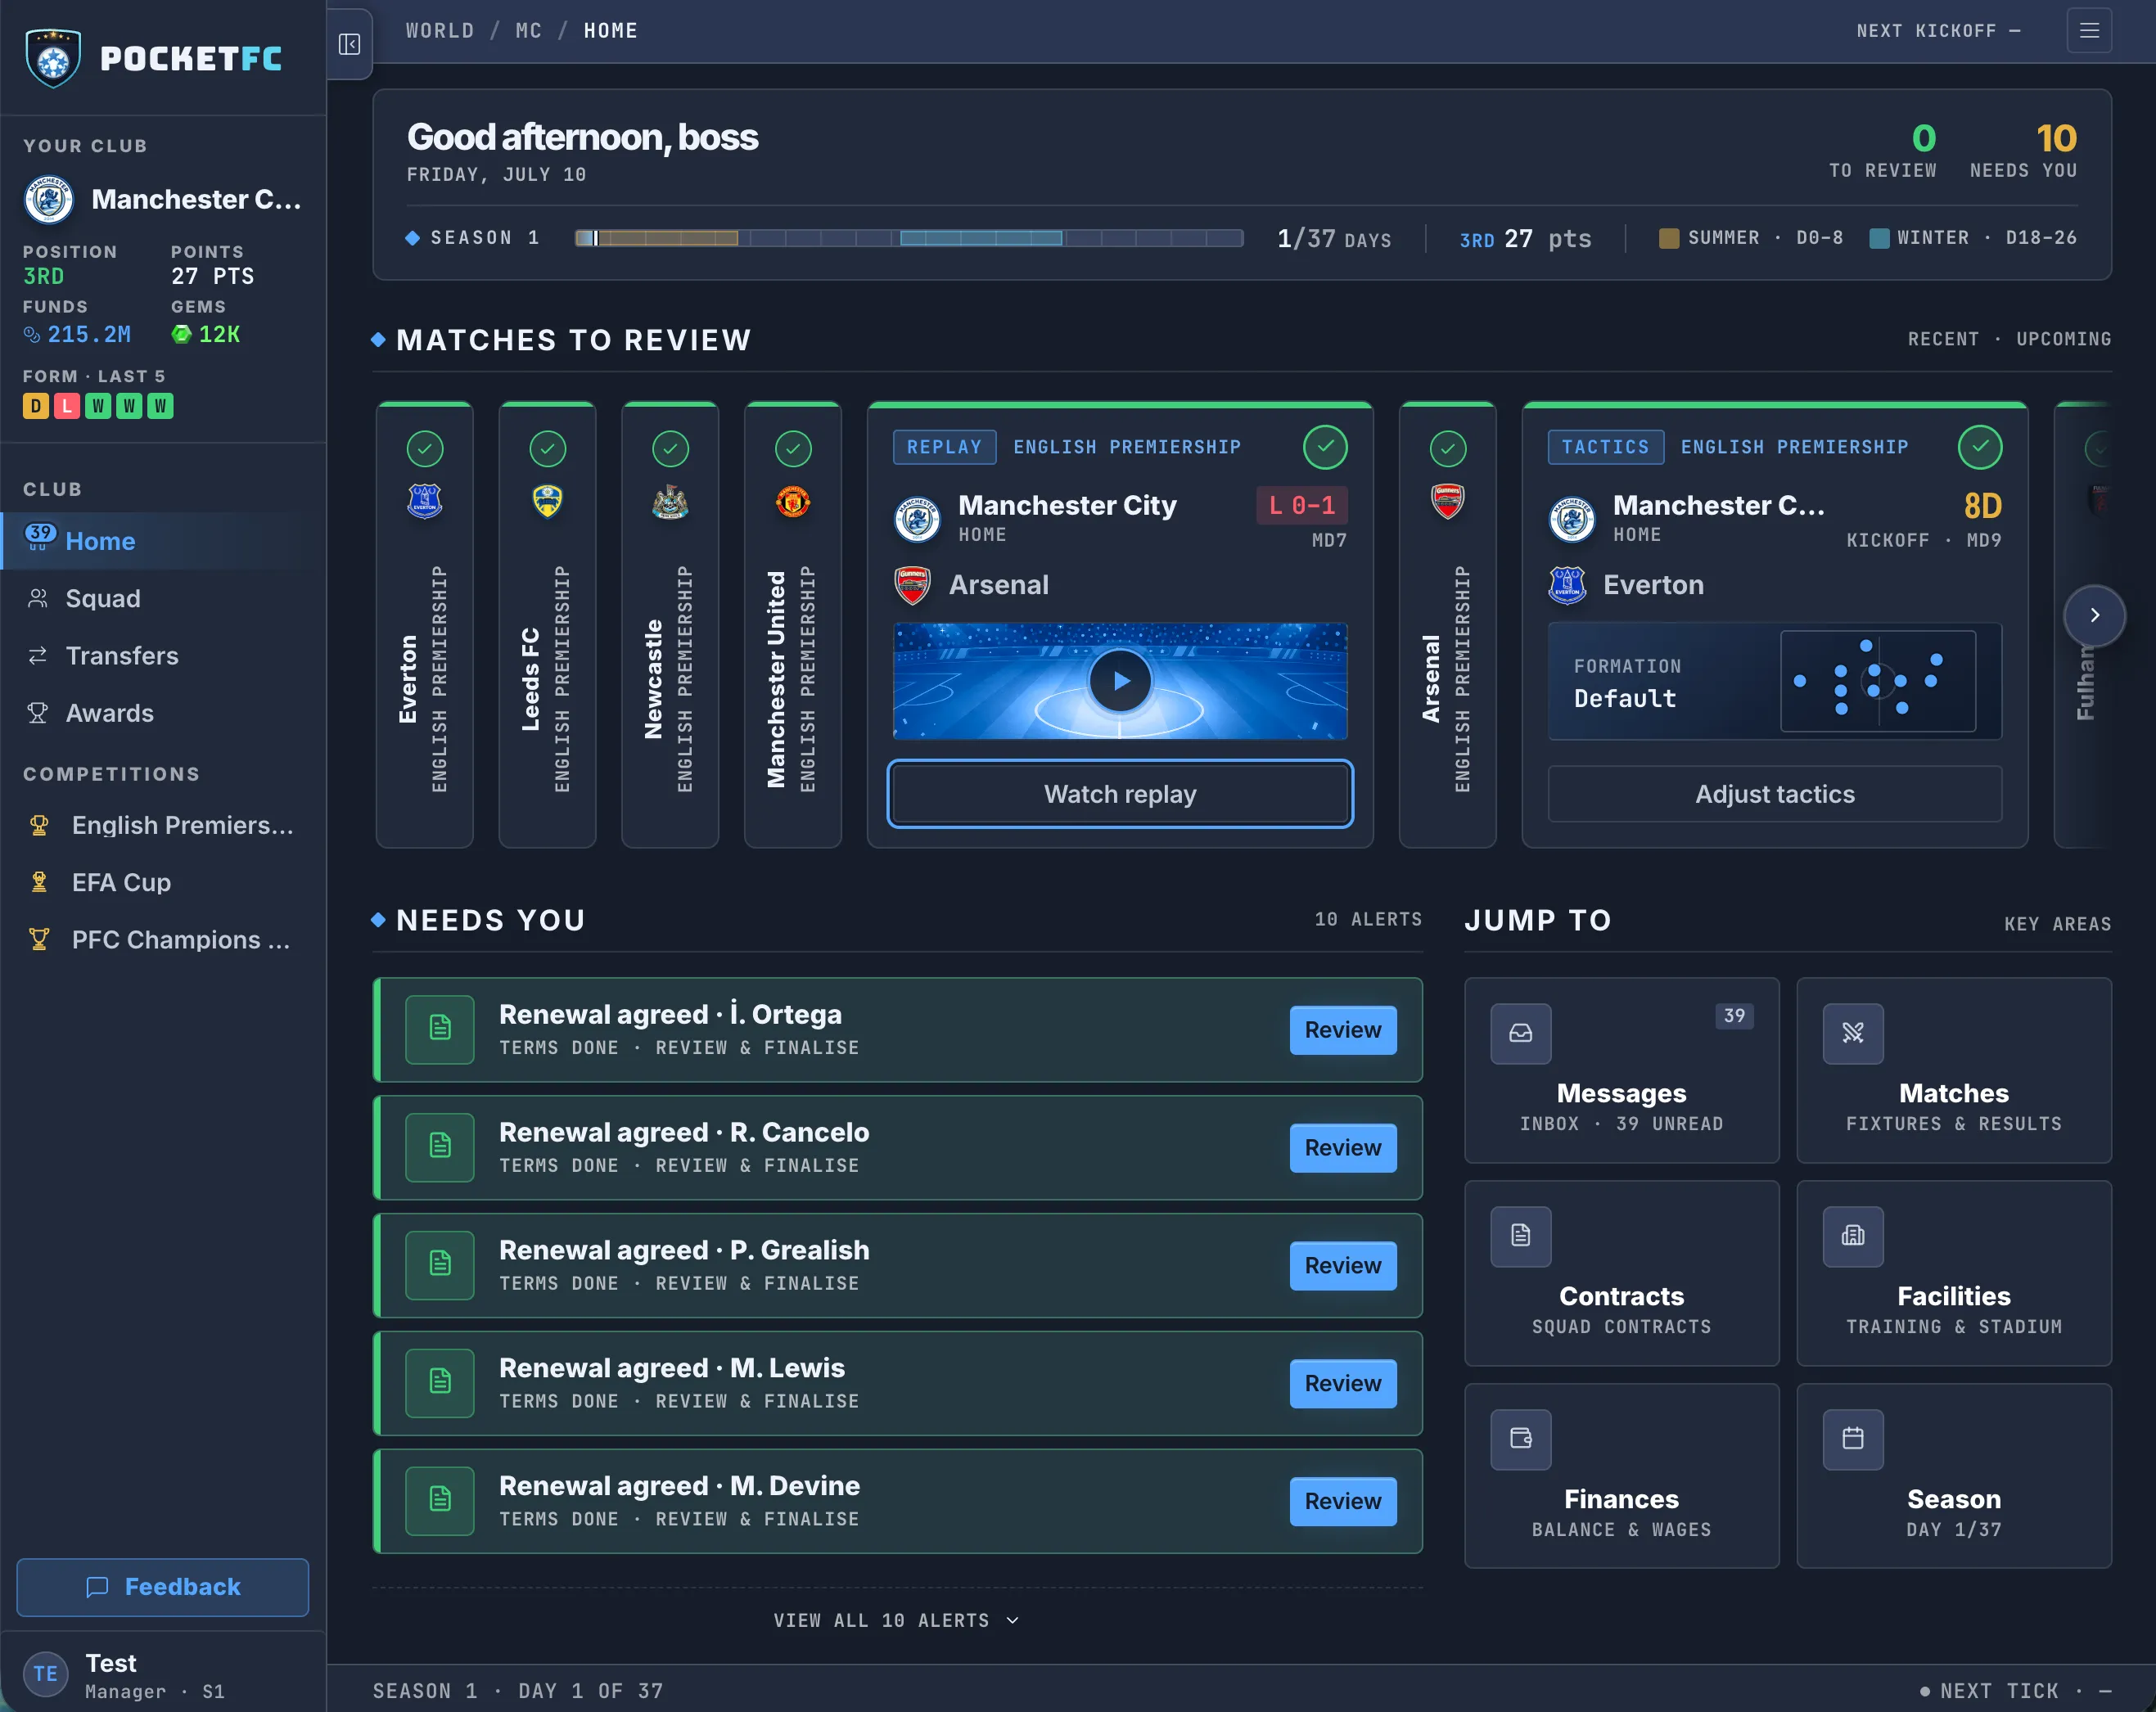Screen dimensions: 2156x1712
Task: Open Contracts document icon in Jump To
Action: click(x=1520, y=1236)
